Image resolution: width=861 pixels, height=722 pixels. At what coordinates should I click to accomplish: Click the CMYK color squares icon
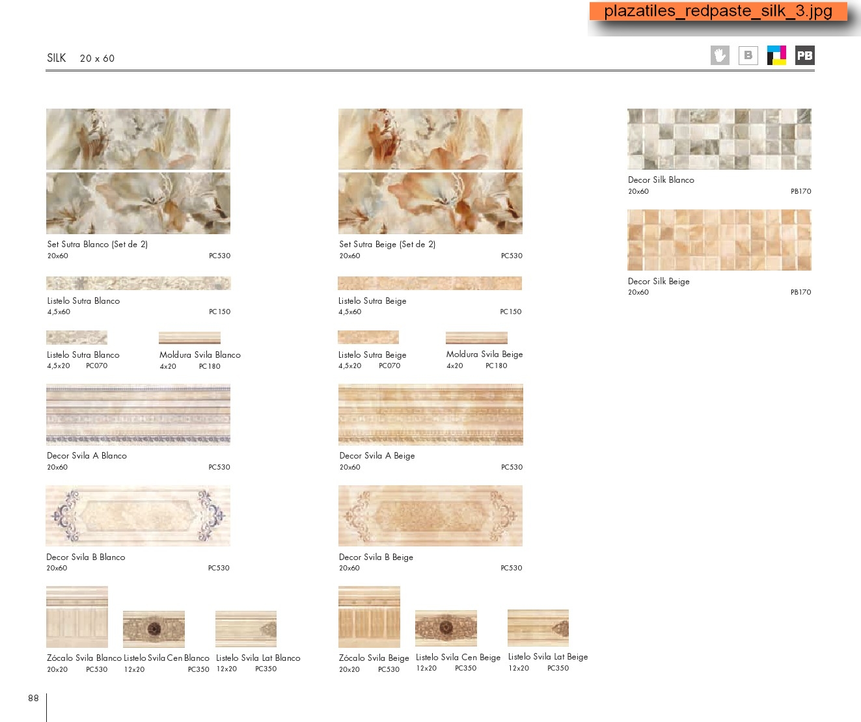[x=776, y=55]
